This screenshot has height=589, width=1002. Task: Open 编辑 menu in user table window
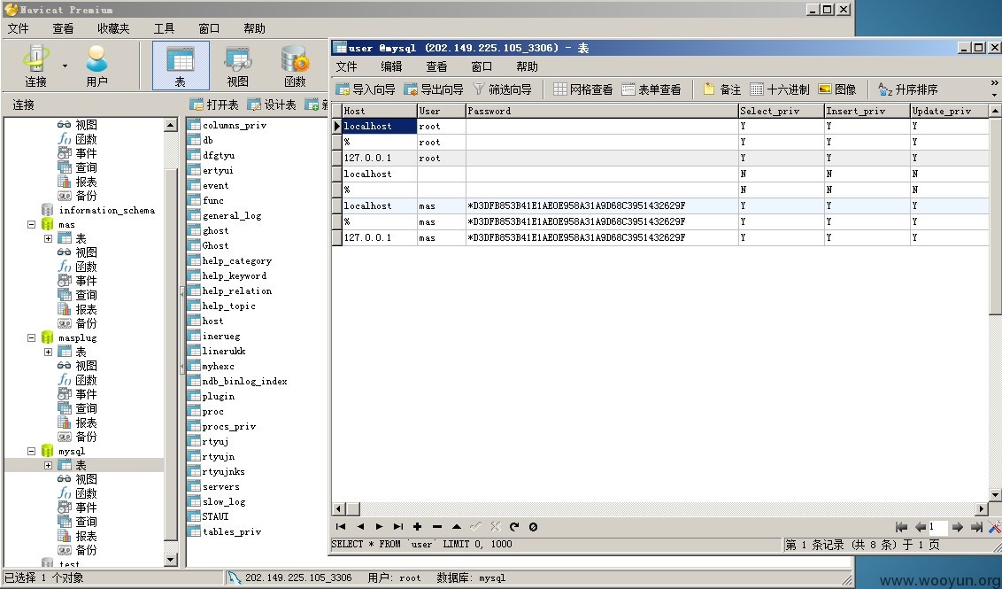pyautogui.click(x=391, y=66)
